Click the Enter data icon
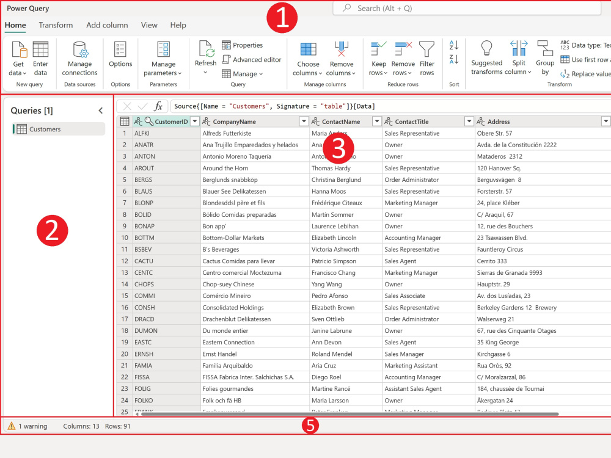Viewport: 611px width, 458px height. pos(40,49)
